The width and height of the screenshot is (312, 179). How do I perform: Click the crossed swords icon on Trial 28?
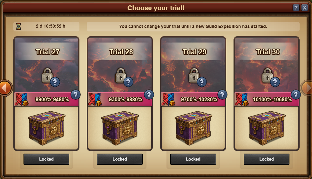[95, 99]
